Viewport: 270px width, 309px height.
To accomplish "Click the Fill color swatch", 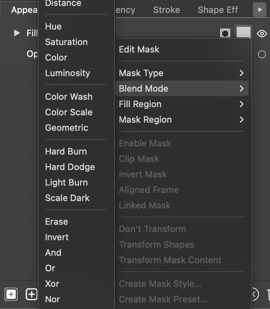I will click(x=243, y=33).
